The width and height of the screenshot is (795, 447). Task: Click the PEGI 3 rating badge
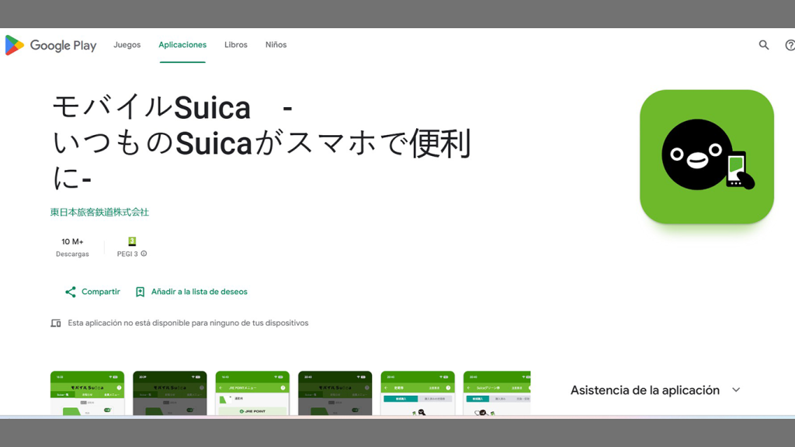[x=132, y=241]
